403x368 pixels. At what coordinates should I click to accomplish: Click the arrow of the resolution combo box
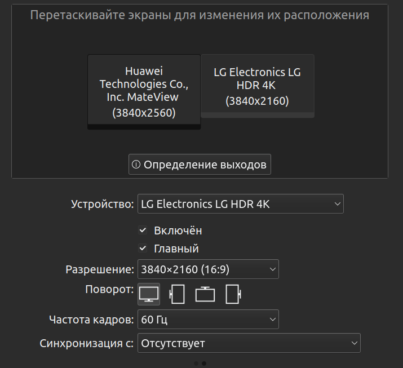point(273,269)
